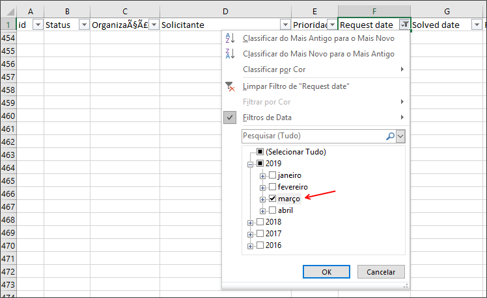Image resolution: width=487 pixels, height=298 pixels.
Task: Select row 473 header
Action: coord(8,284)
